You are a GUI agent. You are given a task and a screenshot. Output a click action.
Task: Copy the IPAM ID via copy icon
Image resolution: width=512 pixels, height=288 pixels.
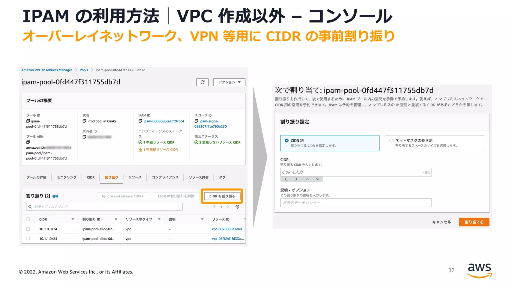click(x=140, y=121)
